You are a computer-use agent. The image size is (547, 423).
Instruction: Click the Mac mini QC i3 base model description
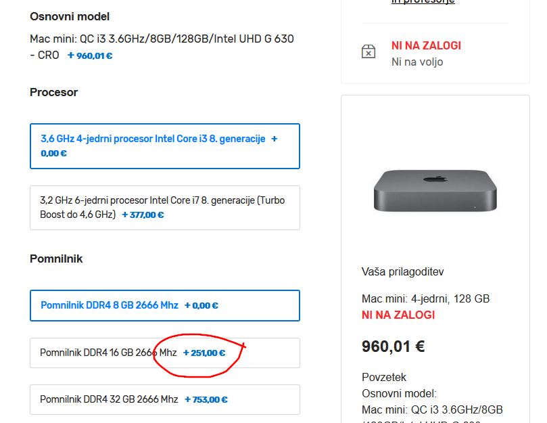[162, 39]
